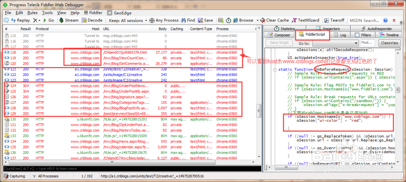This screenshot has width=406, height=182.
Task: Click the Find... field in FiddlerScript
Action: tap(368, 43)
